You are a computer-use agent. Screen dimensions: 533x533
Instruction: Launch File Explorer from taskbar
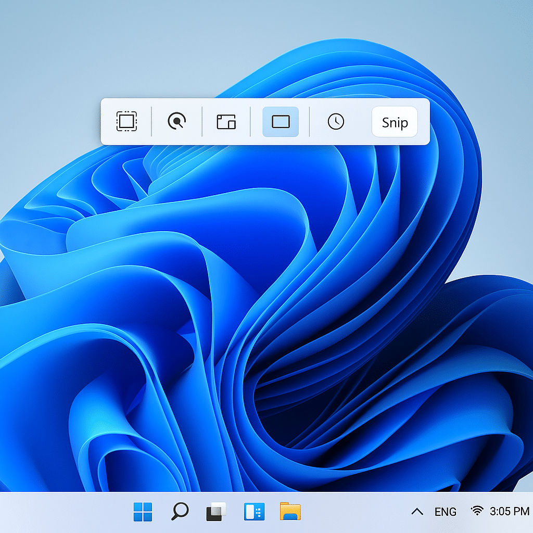click(290, 511)
